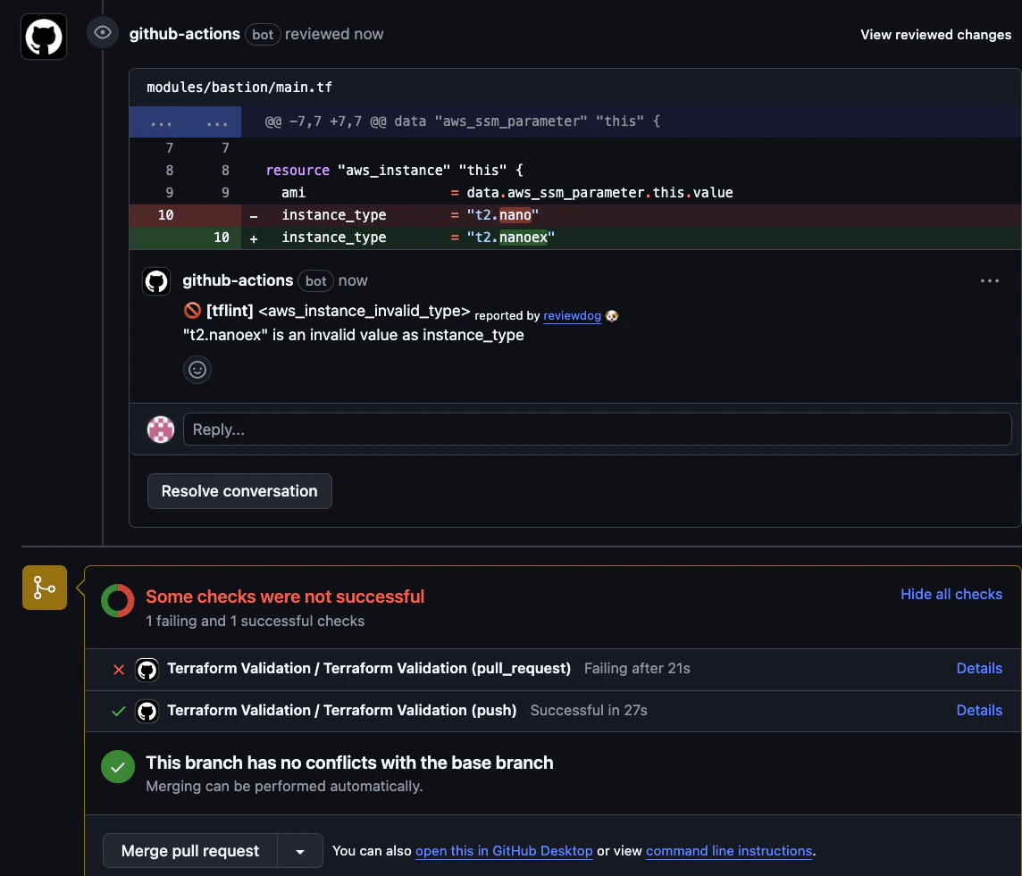Image resolution: width=1022 pixels, height=876 pixels.
Task: Click the Merge pull request button
Action: pyautogui.click(x=189, y=851)
